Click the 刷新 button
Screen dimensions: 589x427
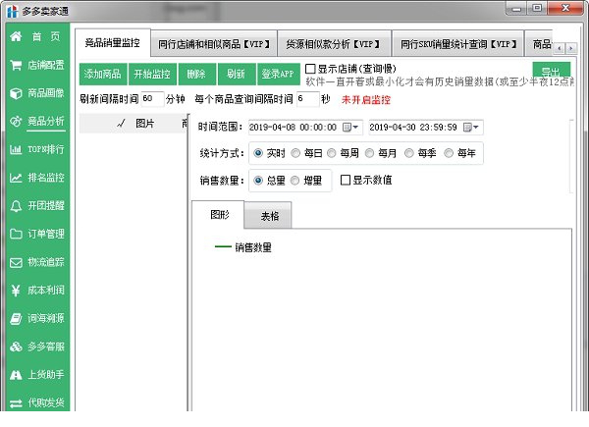pos(236,74)
